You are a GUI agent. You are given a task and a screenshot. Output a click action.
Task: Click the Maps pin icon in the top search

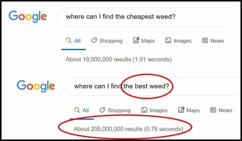coord(136,40)
